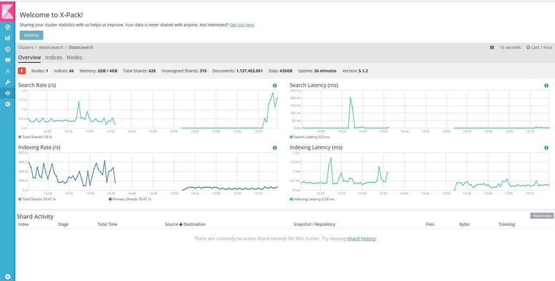Pause auto-refresh with the pause icon
The width and height of the screenshot is (555, 281).
pyautogui.click(x=492, y=47)
